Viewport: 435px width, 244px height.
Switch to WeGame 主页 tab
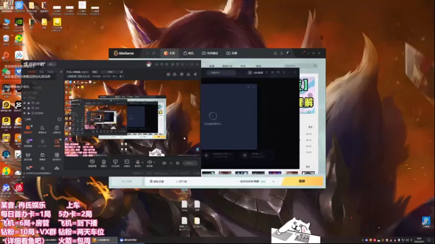pyautogui.click(x=169, y=53)
